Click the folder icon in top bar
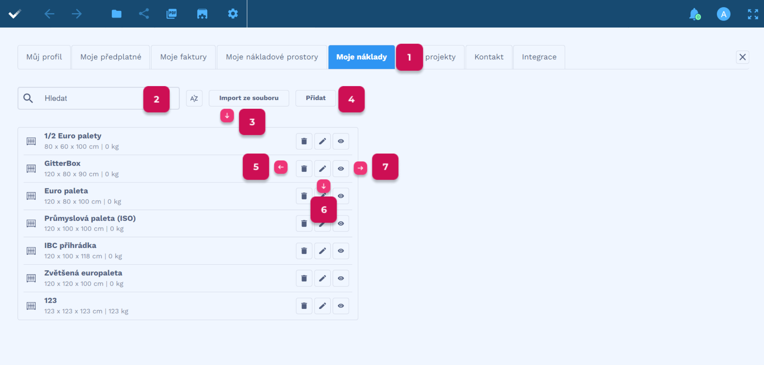Screen dimensions: 764x365 pos(116,14)
